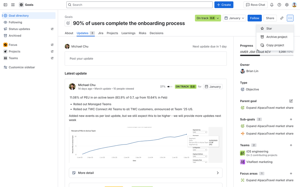
Task: Open Archived in sidebar
Action: (x=29, y=36)
